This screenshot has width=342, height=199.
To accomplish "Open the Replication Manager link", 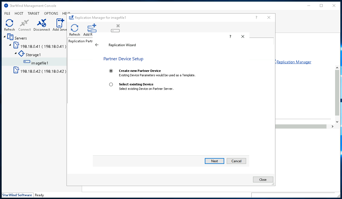I will (294, 62).
